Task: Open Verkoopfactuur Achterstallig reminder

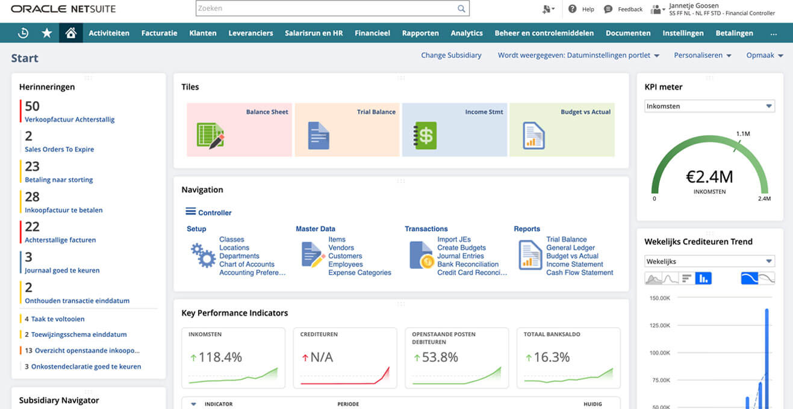Action: pos(70,119)
